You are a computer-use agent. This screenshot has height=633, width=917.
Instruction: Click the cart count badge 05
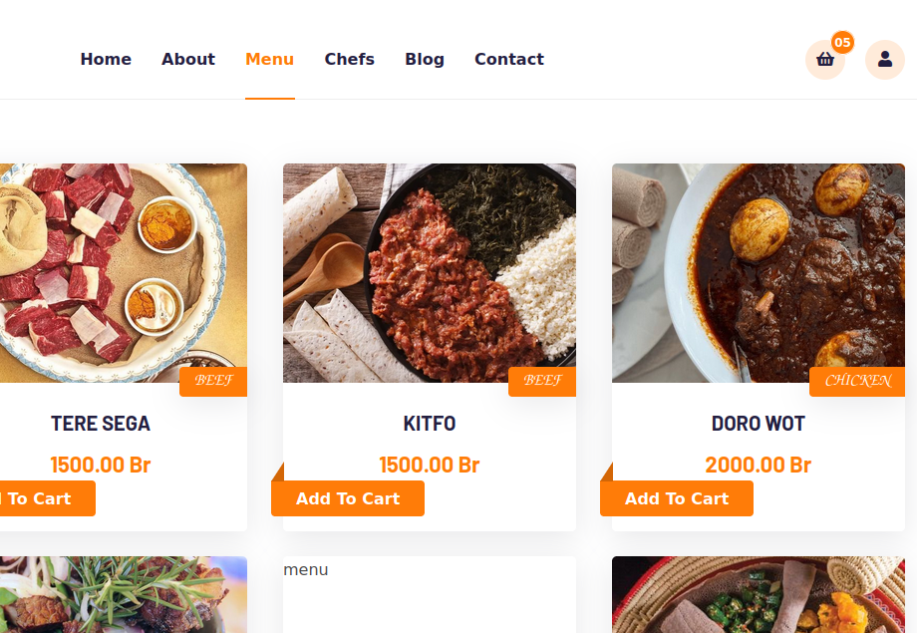(842, 42)
